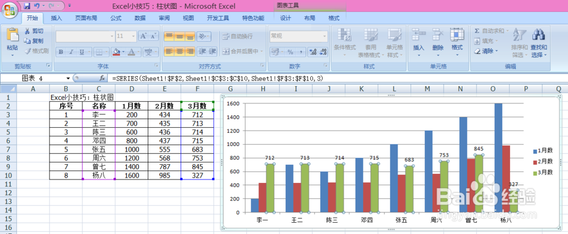The height and width of the screenshot is (234, 568).
Task: Copy selection with 复制
Action: [x=34, y=41]
